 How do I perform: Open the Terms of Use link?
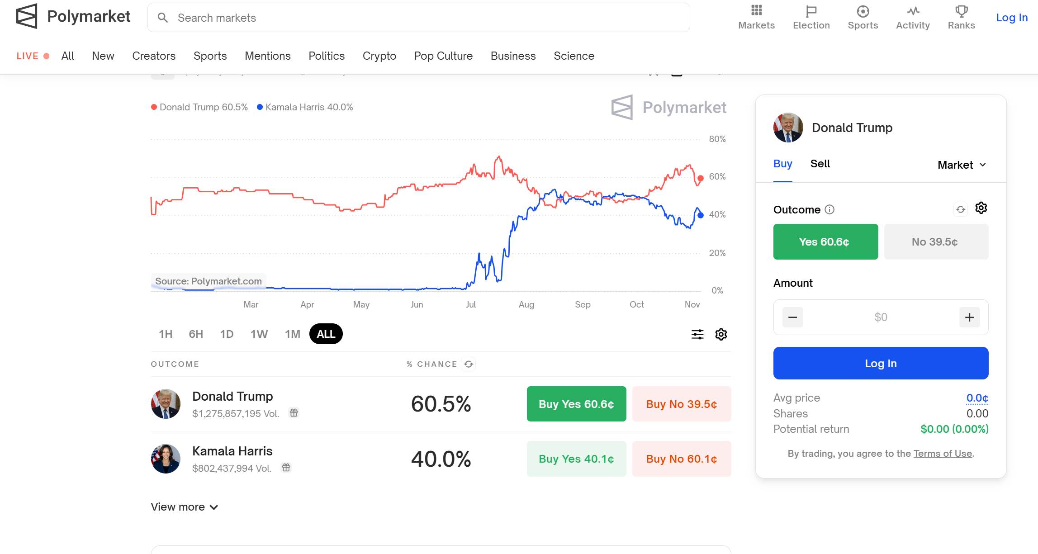point(943,454)
